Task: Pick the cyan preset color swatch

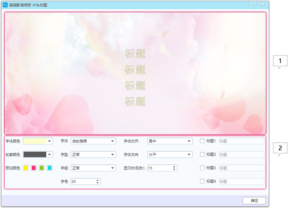Action: pos(50,168)
